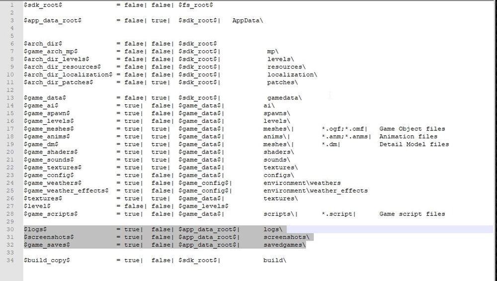Screen dimensions: 497x281
Task: Click the 'Game Object files' description text
Action: click(x=412, y=129)
